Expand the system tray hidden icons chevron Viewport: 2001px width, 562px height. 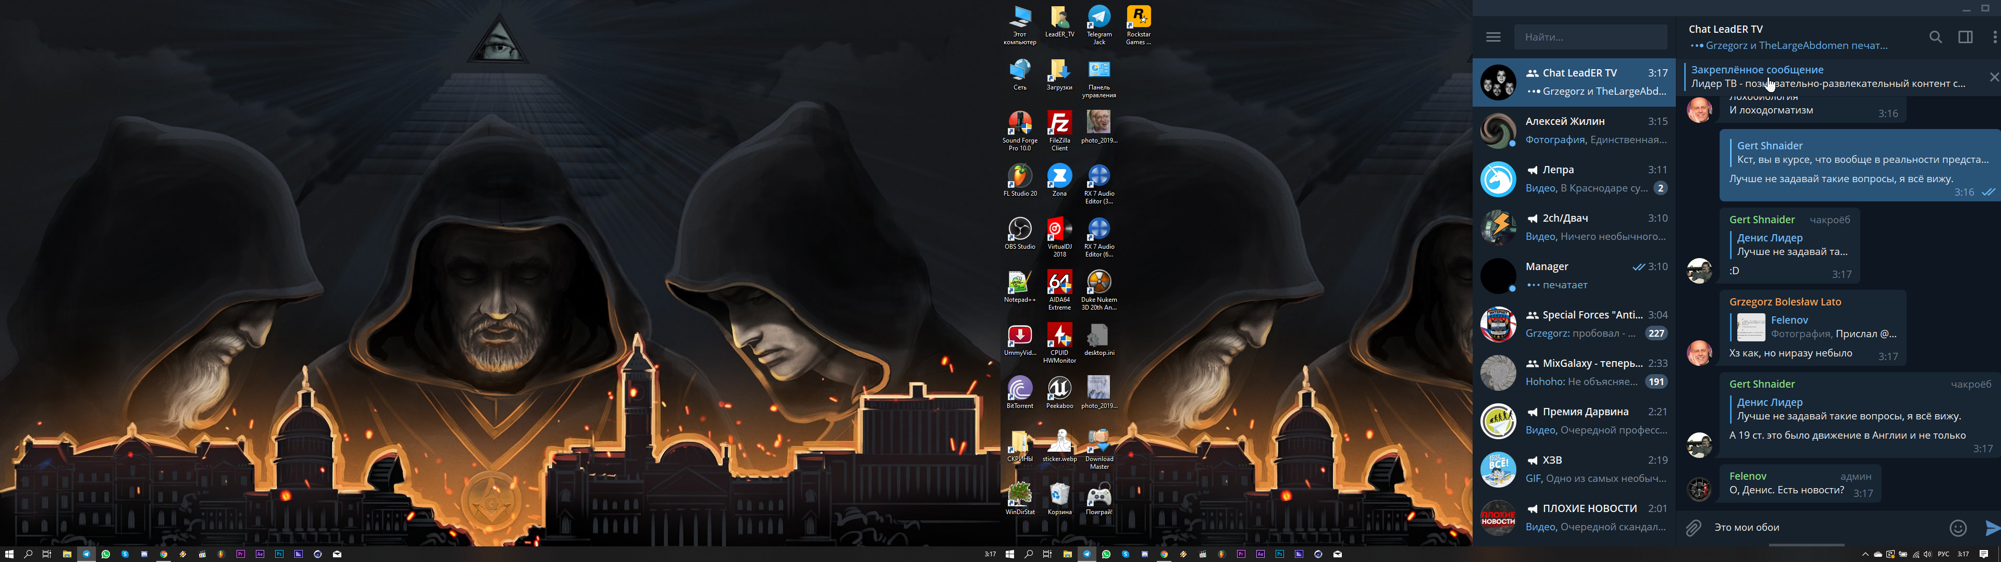(x=1865, y=554)
